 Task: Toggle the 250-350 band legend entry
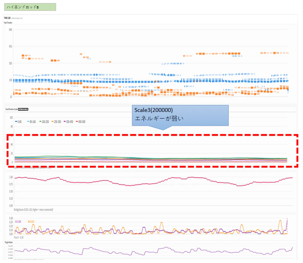coord(56,122)
